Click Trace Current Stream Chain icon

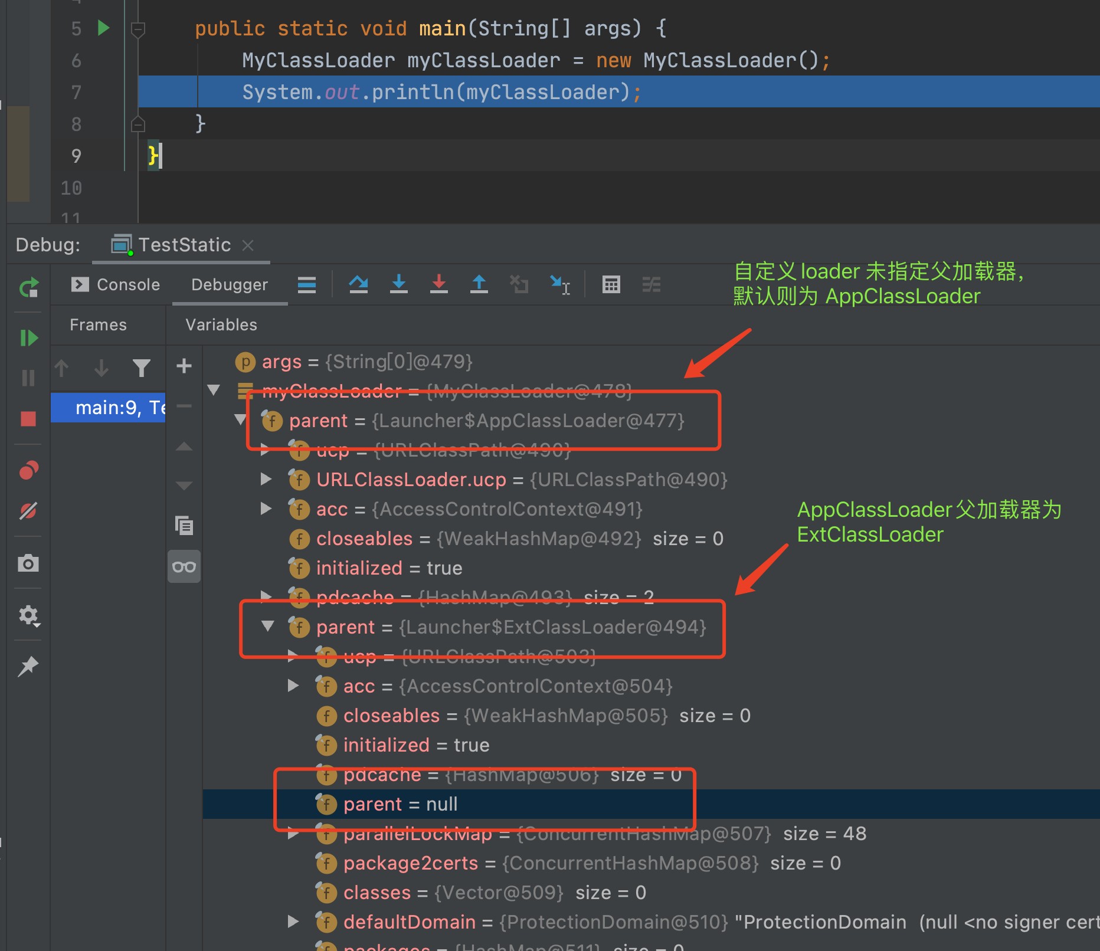652,285
